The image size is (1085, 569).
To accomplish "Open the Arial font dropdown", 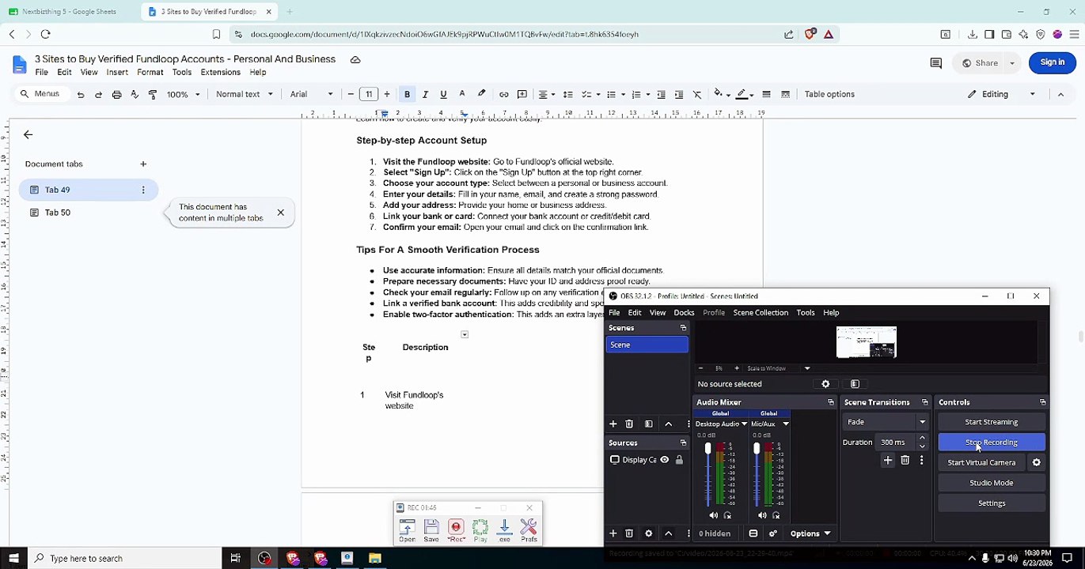I will click(312, 94).
